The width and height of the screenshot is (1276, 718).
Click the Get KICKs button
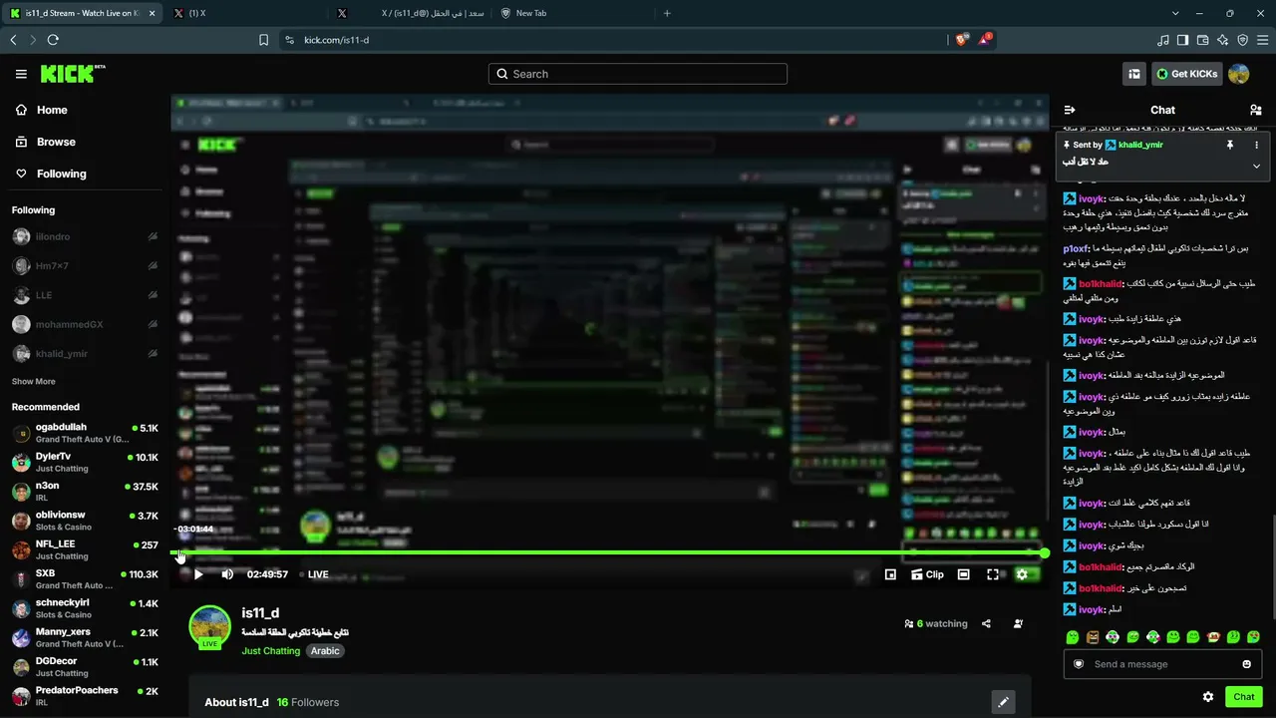(x=1186, y=74)
